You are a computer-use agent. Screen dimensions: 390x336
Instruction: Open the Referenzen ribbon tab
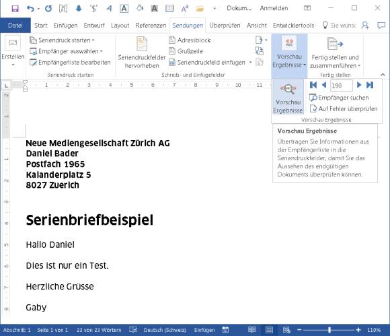pos(151,26)
